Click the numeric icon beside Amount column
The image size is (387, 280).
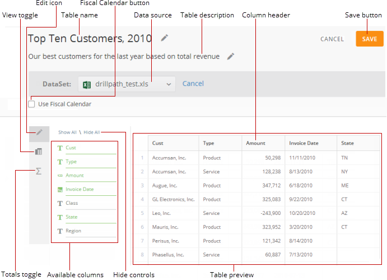point(60,176)
